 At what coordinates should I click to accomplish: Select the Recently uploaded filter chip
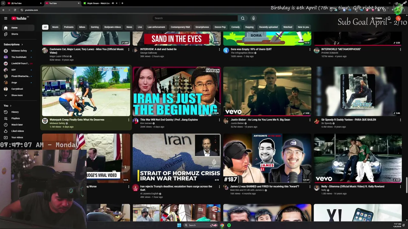coord(268,27)
